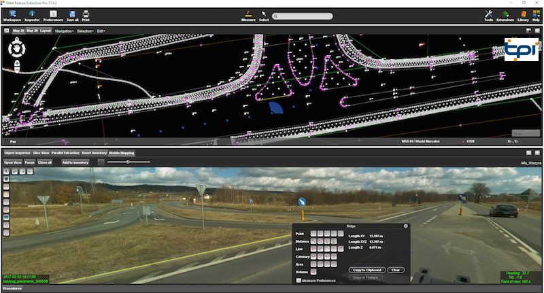This screenshot has height=293, width=544.
Task: Switch to the Slice View tab
Action: [x=41, y=154]
